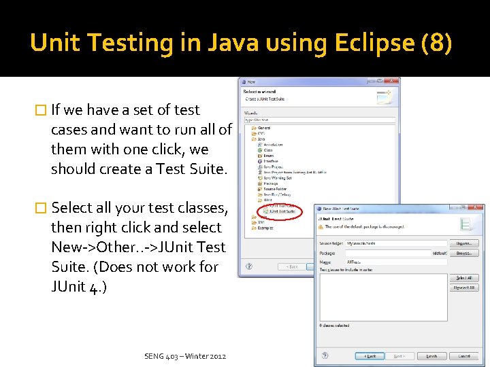Click the Deselect All button
Viewport: 490px width, 367px height.
coord(464,287)
